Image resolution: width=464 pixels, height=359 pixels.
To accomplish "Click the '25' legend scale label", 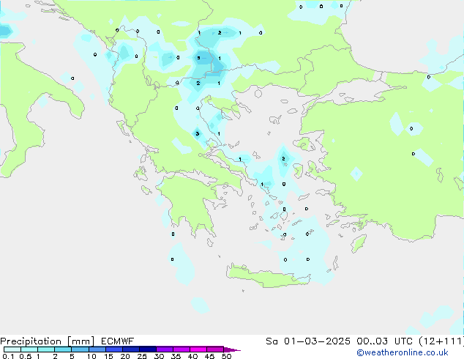I will tap(142, 356).
